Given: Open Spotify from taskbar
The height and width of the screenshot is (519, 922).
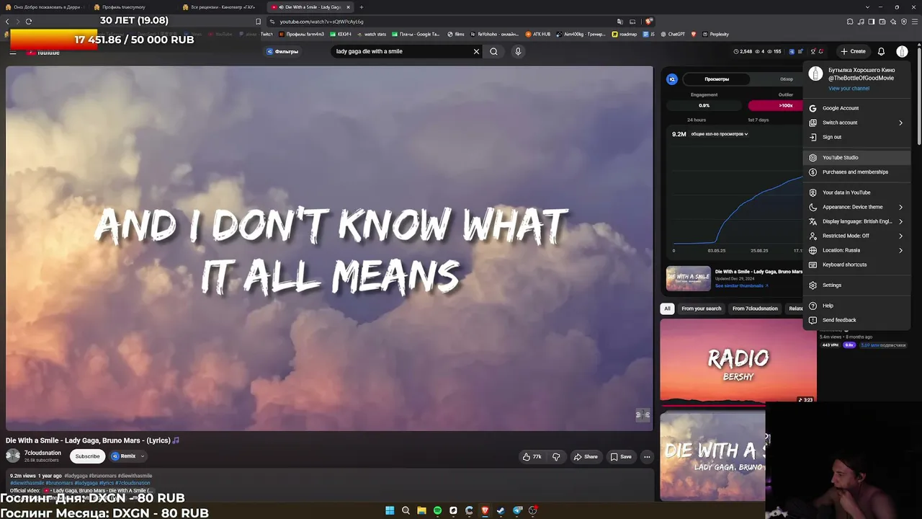Looking at the screenshot, I should click(x=437, y=510).
